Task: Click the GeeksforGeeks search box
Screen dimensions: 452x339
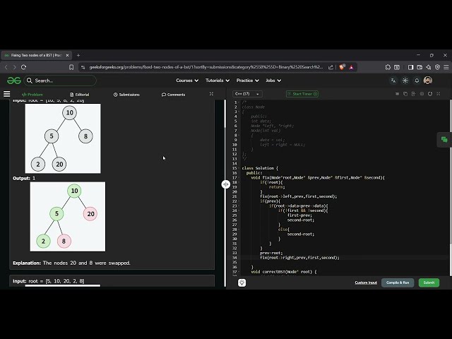Action: pos(60,81)
